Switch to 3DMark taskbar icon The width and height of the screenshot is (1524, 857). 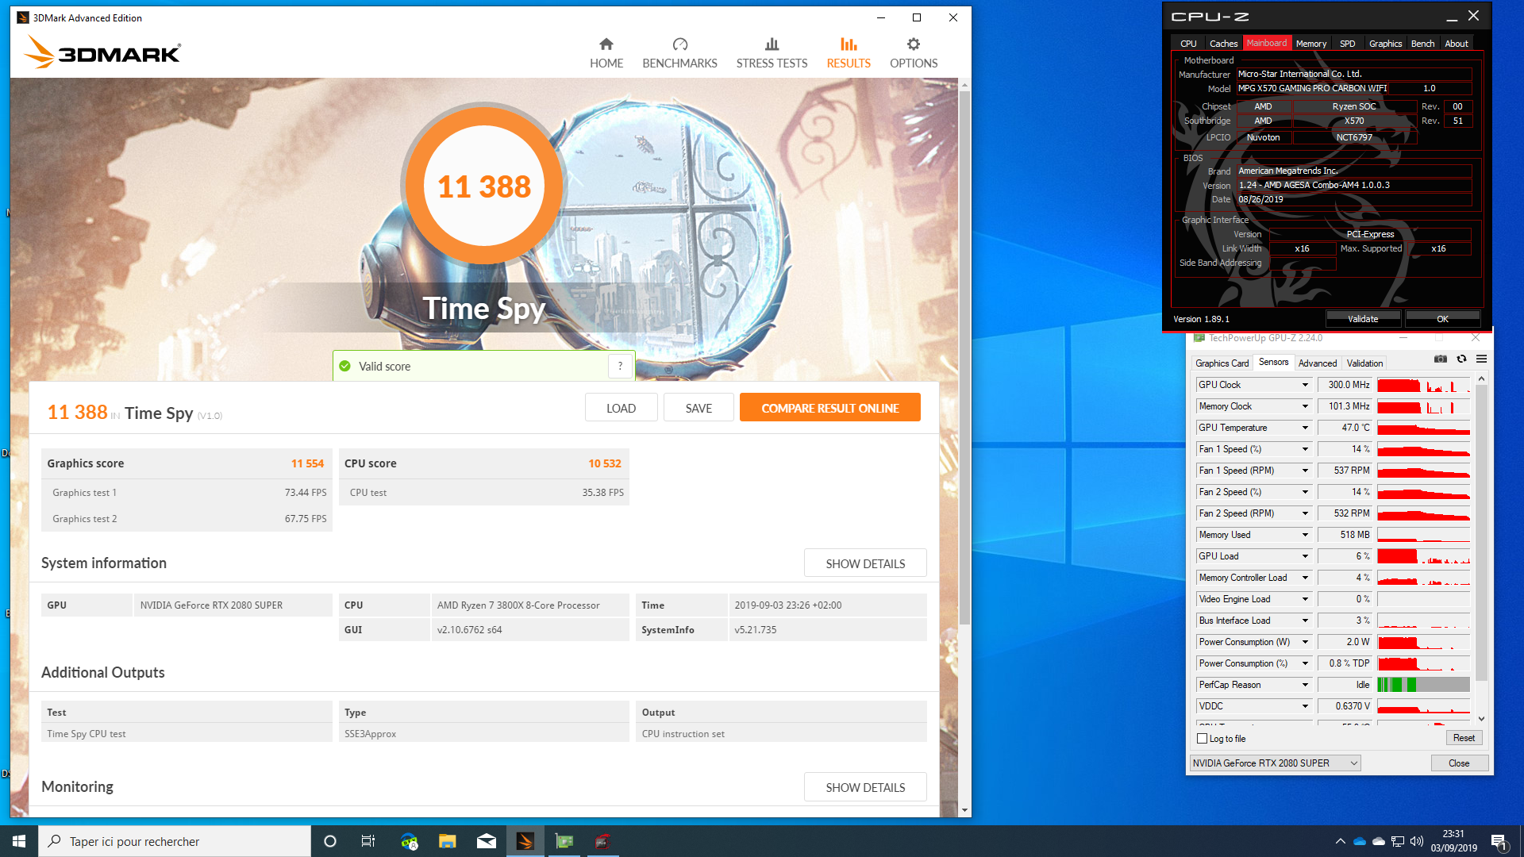click(x=525, y=841)
